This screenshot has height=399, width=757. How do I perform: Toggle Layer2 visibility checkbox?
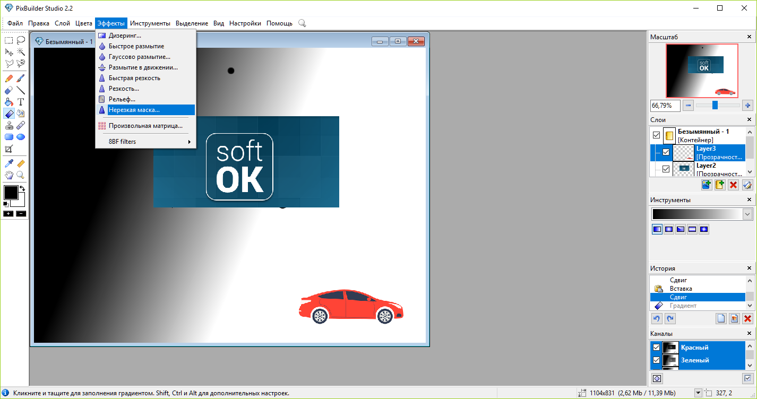pos(666,169)
